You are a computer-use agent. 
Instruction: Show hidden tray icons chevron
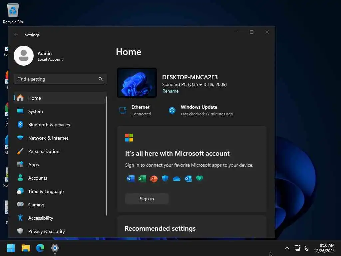[287, 248]
